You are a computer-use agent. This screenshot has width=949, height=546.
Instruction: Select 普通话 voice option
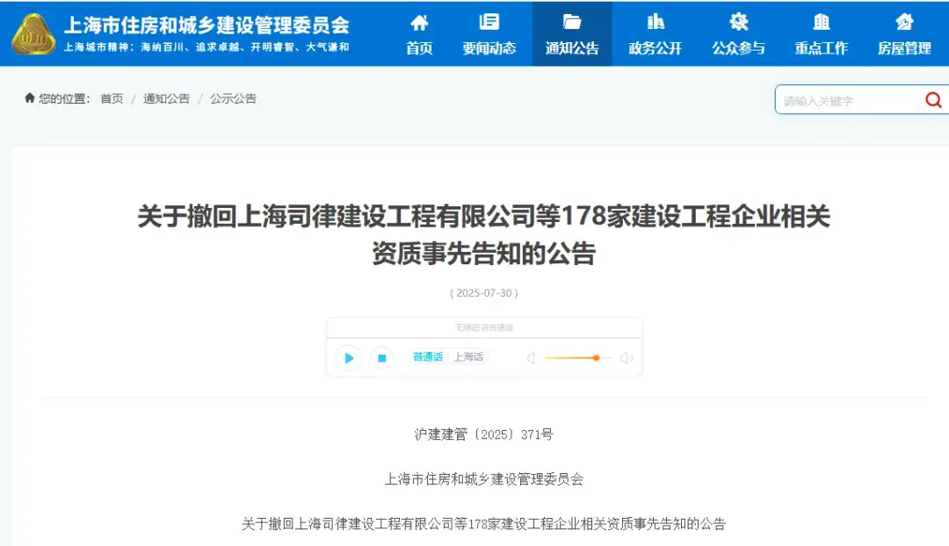click(428, 356)
